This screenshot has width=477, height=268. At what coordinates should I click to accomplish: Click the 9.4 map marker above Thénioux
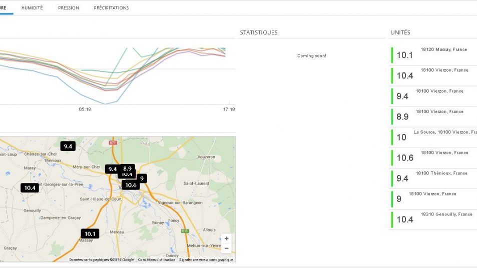click(68, 146)
